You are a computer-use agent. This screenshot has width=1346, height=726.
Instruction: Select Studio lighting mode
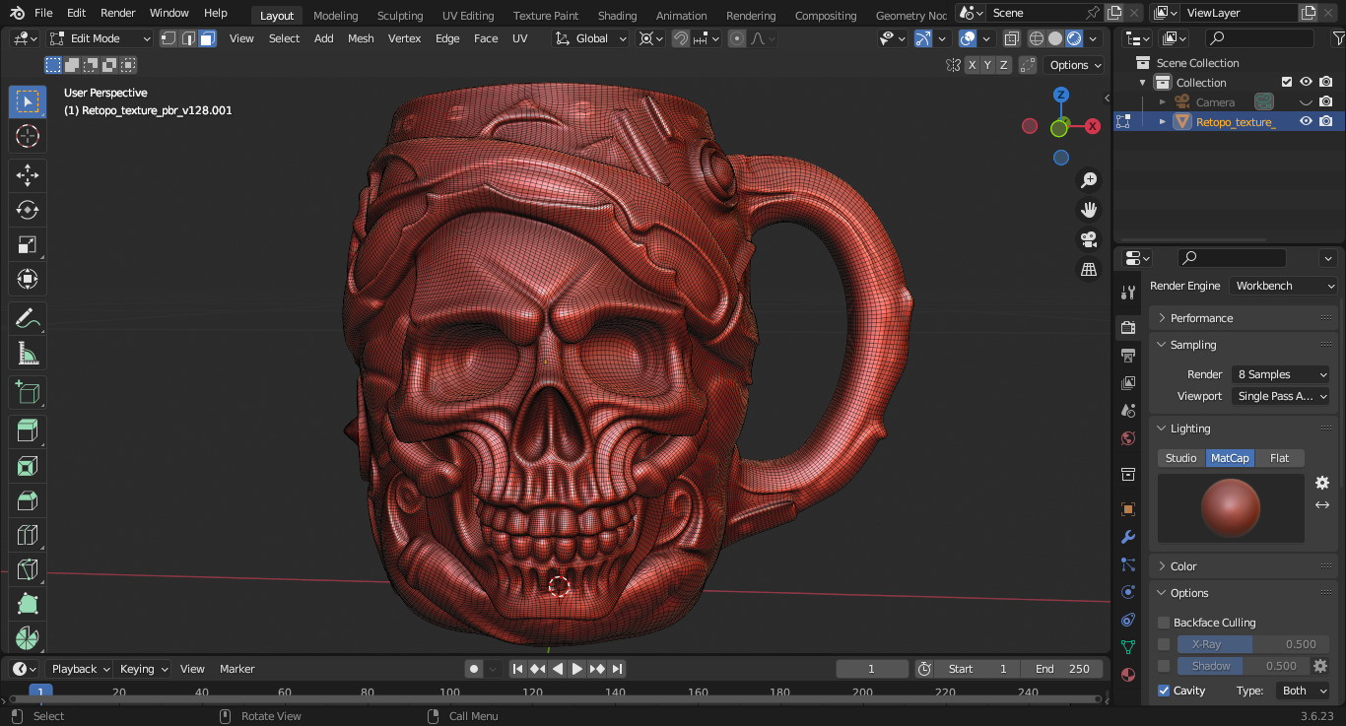coord(1181,458)
